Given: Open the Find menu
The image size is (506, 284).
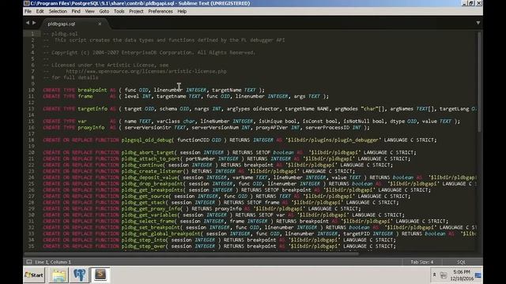Looking at the screenshot, I should click(76, 11).
